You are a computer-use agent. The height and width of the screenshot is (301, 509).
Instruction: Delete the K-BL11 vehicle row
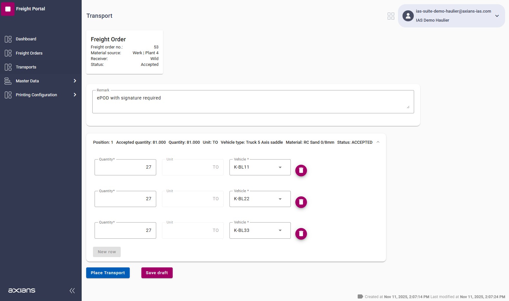pyautogui.click(x=301, y=171)
